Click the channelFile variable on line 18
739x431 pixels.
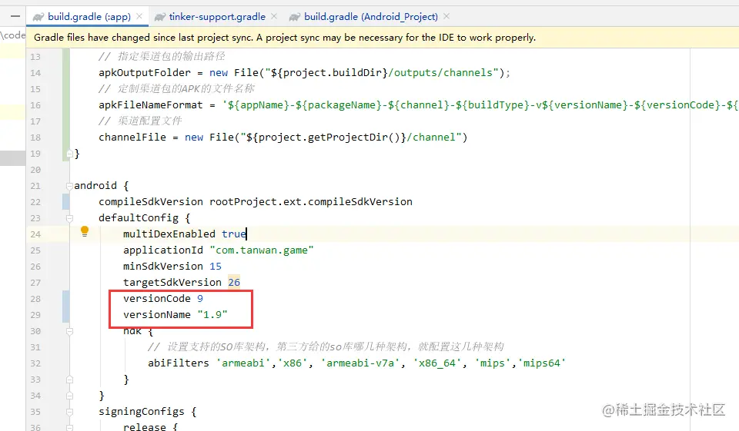coord(132,137)
